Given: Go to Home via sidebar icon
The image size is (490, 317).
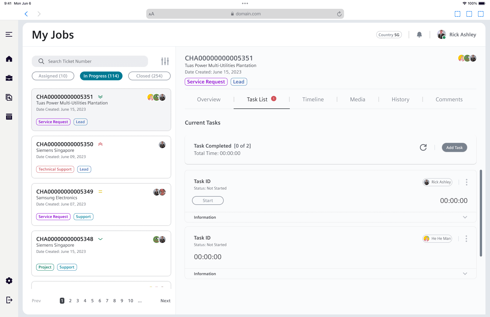Looking at the screenshot, I should coord(9,59).
